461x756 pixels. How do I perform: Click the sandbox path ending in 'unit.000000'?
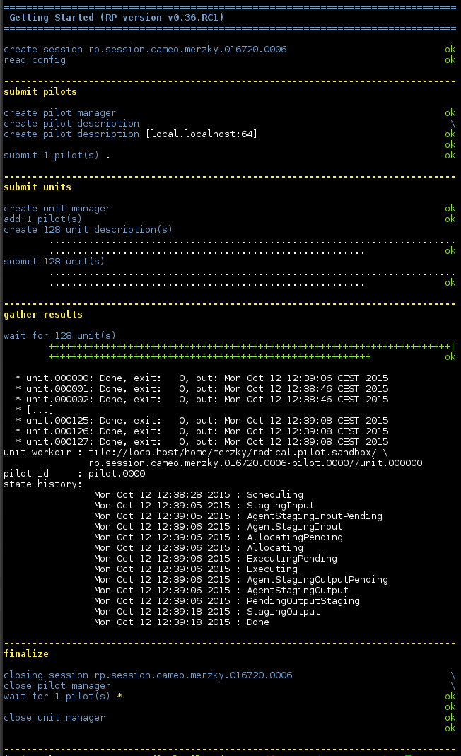click(x=255, y=463)
